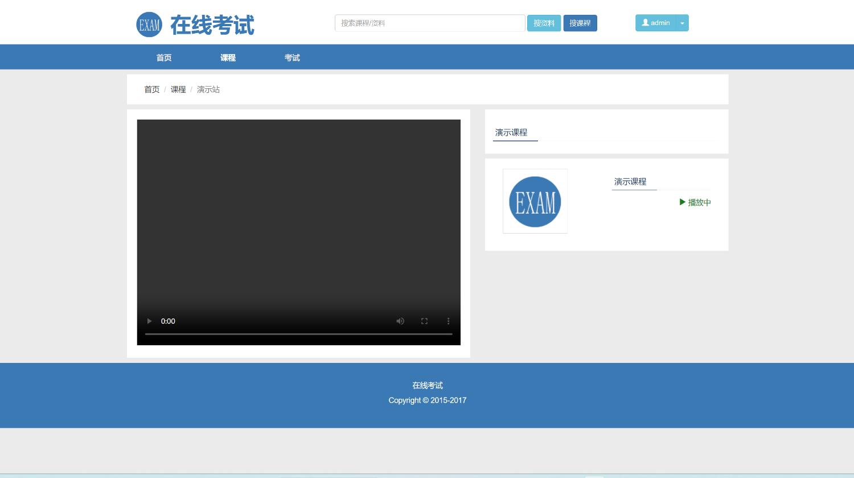The height and width of the screenshot is (478, 854).
Task: Open the video's three-dot options menu
Action: coord(448,321)
